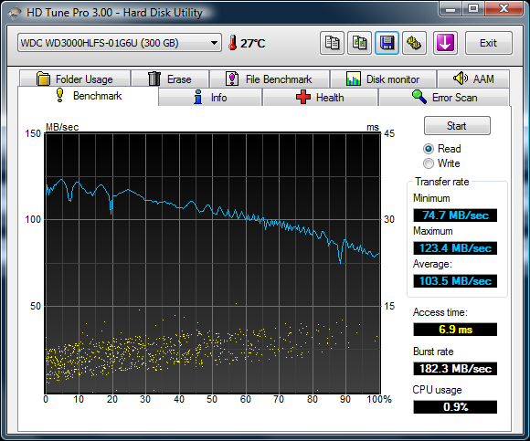530x441 pixels.
Task: Open the drive selection combo box
Action: tap(120, 43)
